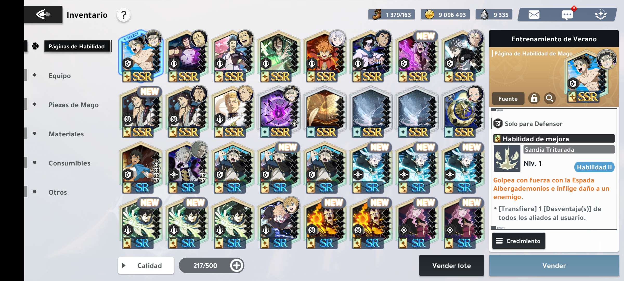Expand the Calidad sort dropdown

point(146,265)
